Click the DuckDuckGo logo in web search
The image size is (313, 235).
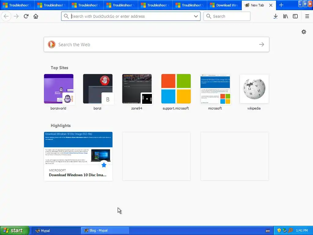click(51, 44)
